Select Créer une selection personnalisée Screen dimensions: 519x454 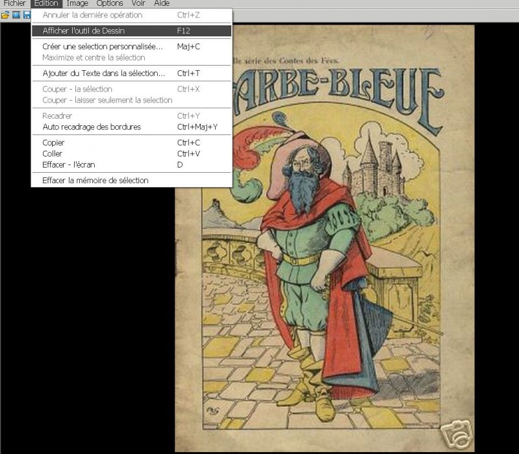point(131,46)
